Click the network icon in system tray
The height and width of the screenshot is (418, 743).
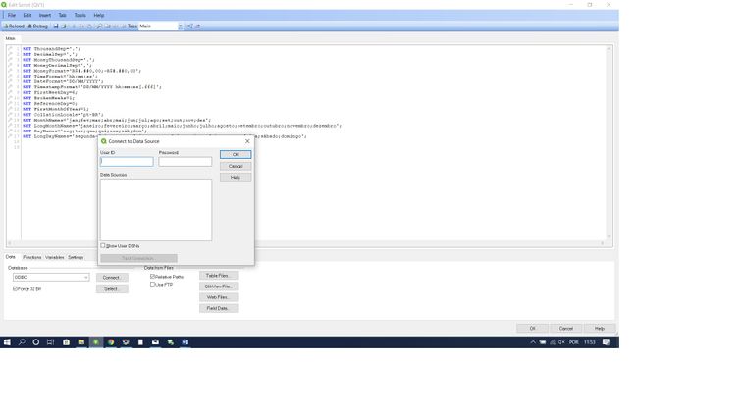pos(552,341)
